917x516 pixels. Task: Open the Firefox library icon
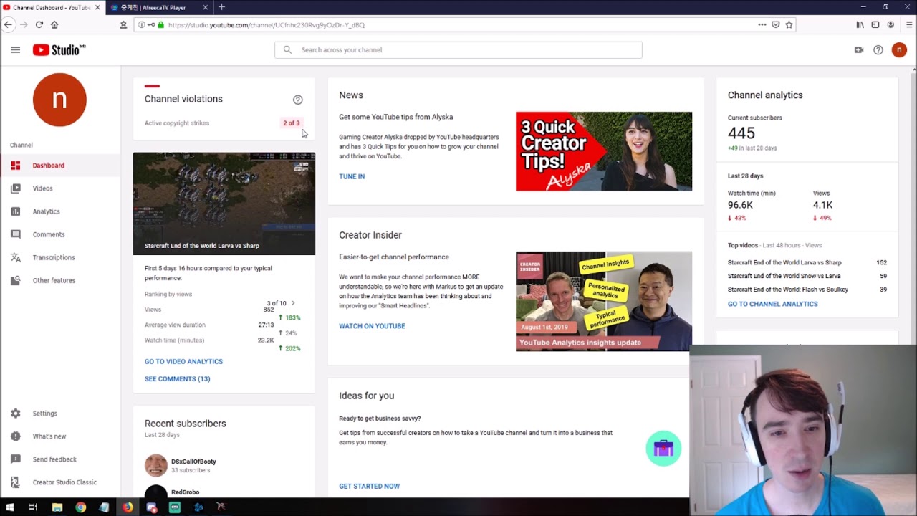pos(860,24)
